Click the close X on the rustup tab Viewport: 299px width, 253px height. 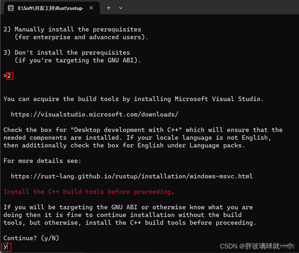[x=91, y=8]
